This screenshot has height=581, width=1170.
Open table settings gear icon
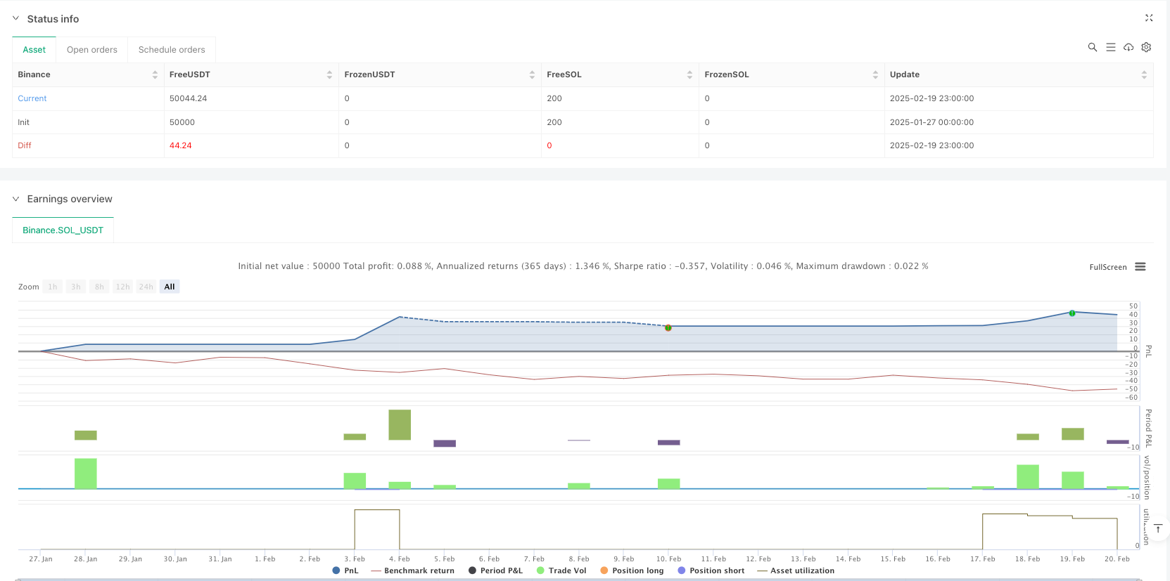coord(1146,47)
